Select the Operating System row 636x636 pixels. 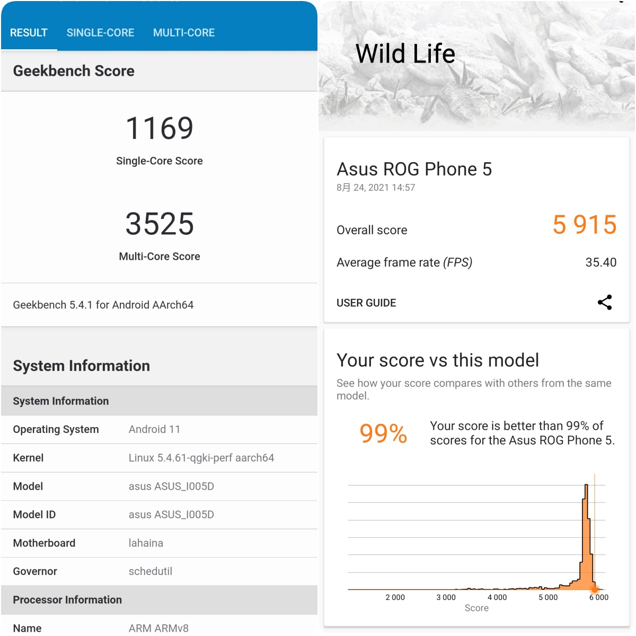click(x=159, y=429)
